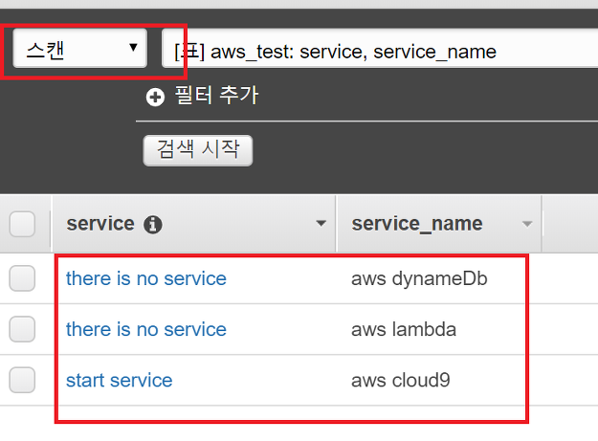Click the 필터 추가 add filter label
Image resolution: width=598 pixels, height=441 pixels.
click(216, 96)
